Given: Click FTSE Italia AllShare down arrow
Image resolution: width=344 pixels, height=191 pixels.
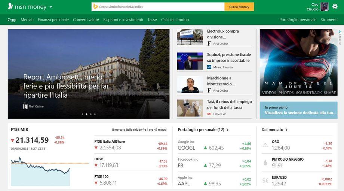Looking at the screenshot, I should click(x=96, y=148).
